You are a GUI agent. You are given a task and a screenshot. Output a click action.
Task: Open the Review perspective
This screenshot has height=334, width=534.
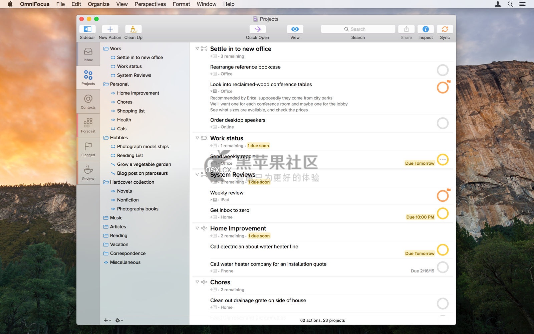pos(88,173)
